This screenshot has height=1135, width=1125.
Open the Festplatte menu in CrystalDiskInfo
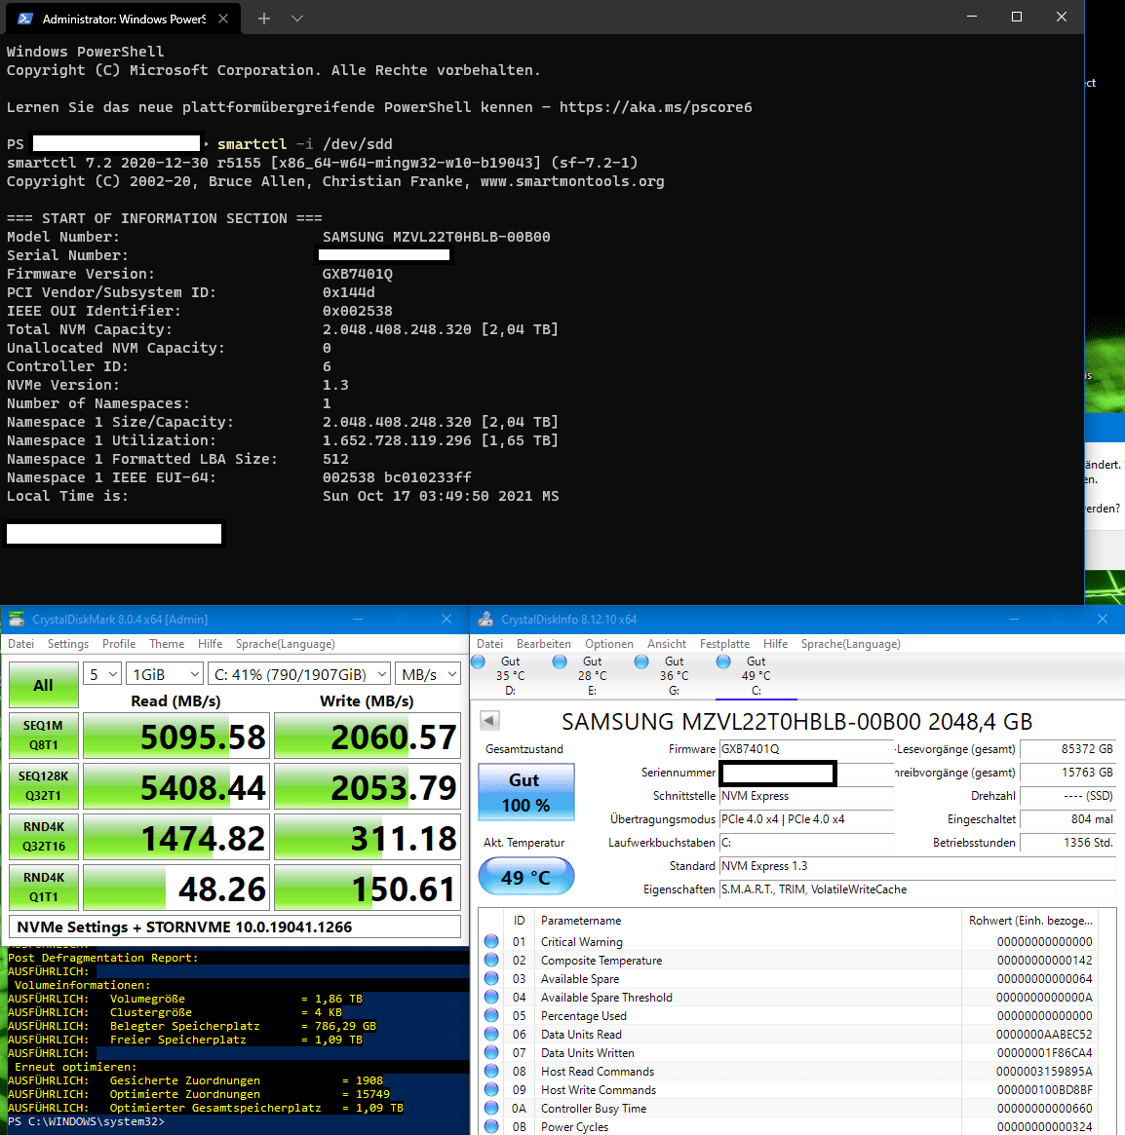coord(724,644)
